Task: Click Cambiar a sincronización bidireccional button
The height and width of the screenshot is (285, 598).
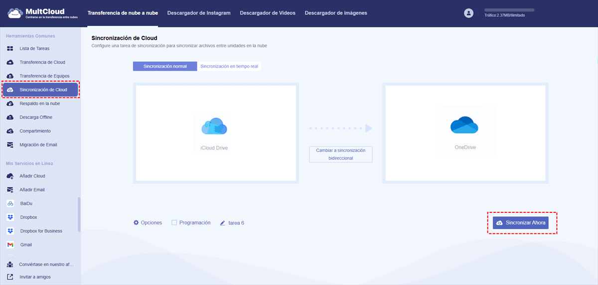Action: pos(341,154)
